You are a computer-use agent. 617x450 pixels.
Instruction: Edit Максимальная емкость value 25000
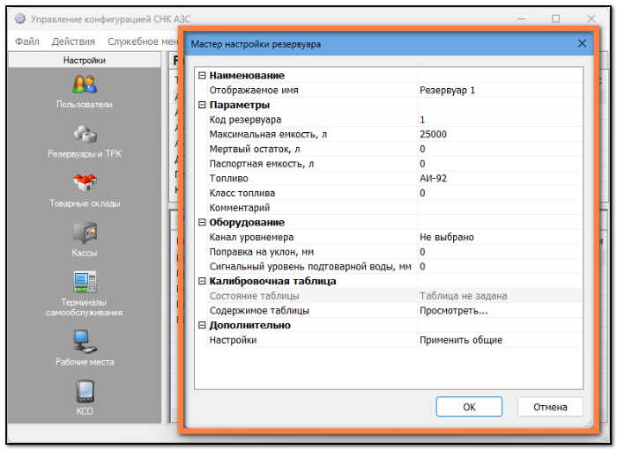pos(500,134)
